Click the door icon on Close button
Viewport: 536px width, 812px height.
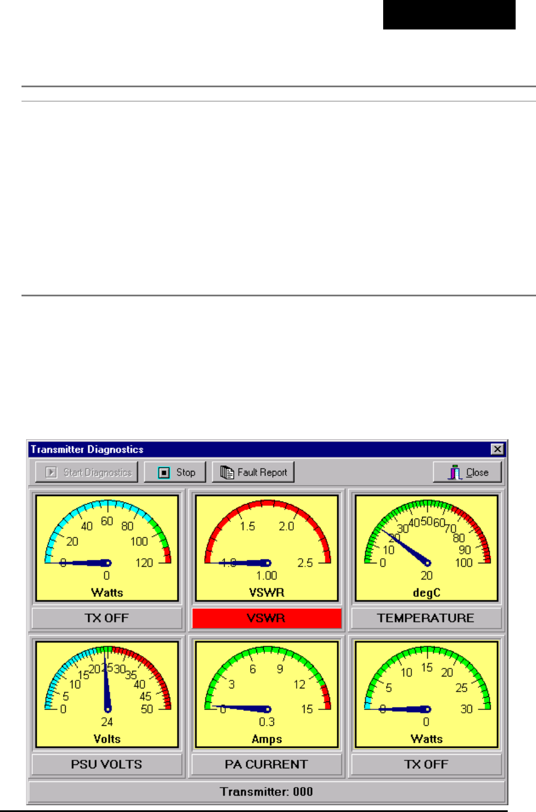pyautogui.click(x=455, y=472)
